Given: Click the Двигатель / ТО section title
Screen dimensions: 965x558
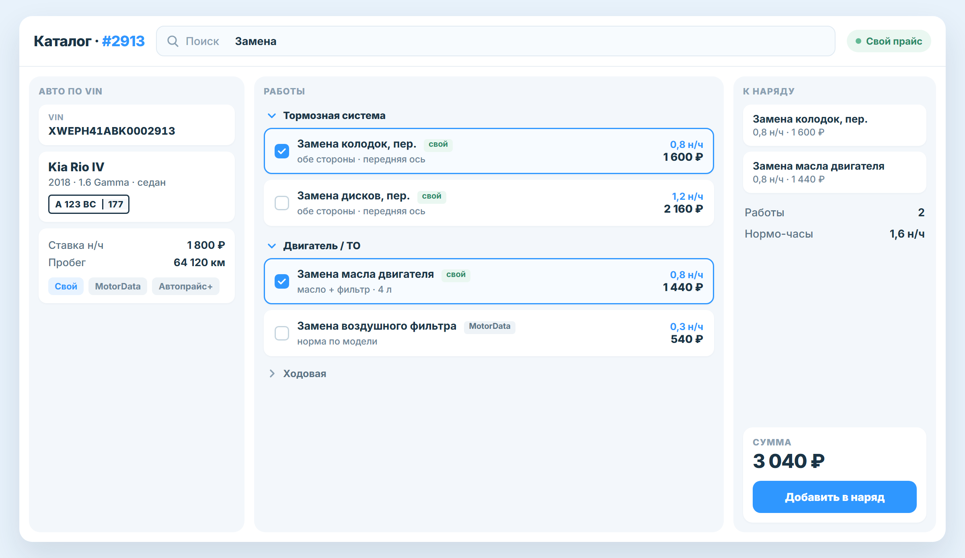Looking at the screenshot, I should [x=322, y=246].
